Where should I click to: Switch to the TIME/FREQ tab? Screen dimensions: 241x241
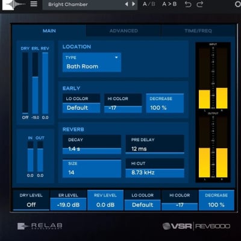coord(198,31)
